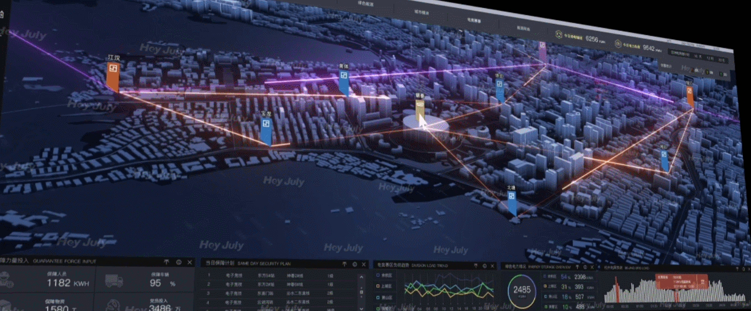Click the 2398 value in Energy Storage Overview
The height and width of the screenshot is (311, 751).
click(580, 276)
